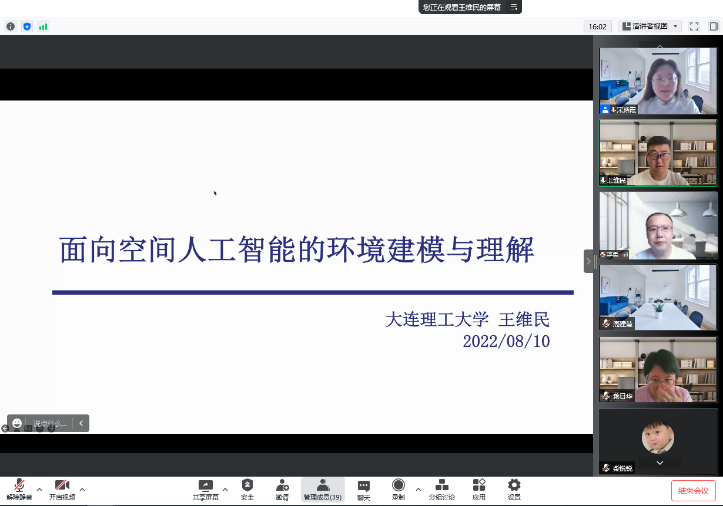723x506 pixels.
Task: Turn on video (开启视频)
Action: [62, 490]
